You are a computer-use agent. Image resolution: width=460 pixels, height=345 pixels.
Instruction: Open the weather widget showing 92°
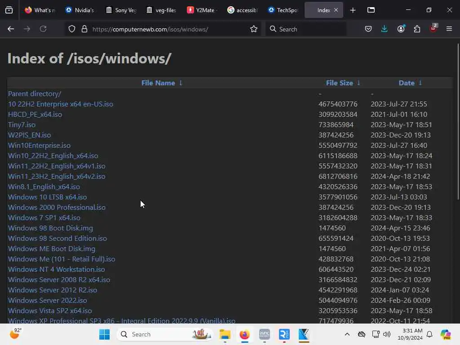[16, 334]
